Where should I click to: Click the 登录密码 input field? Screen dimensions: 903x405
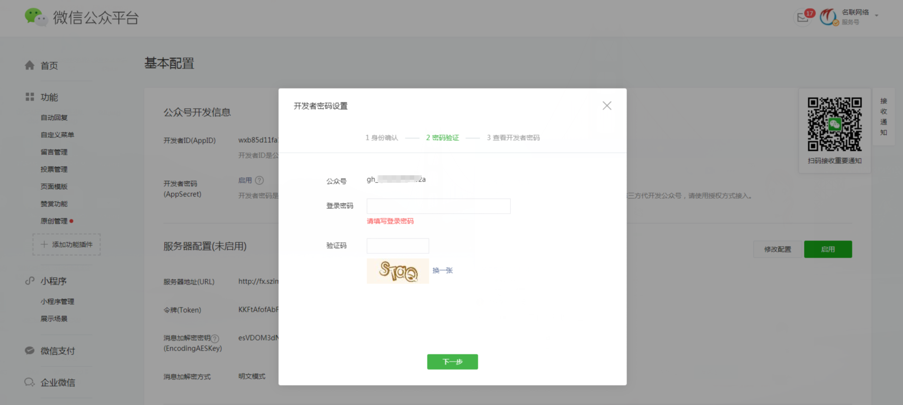[x=438, y=206]
